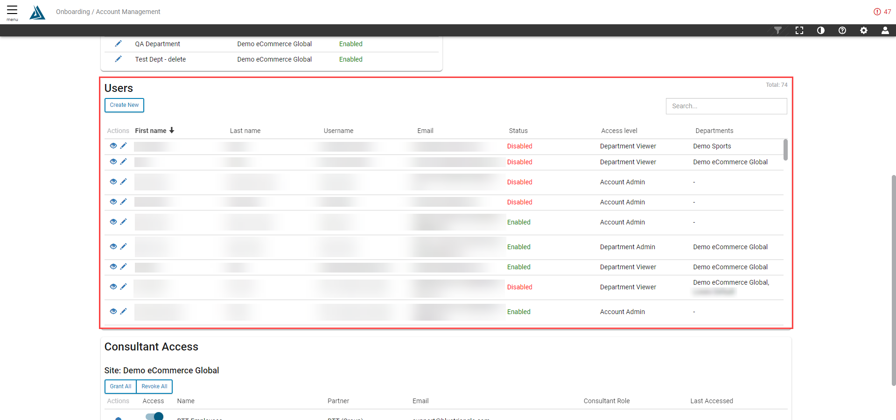Image resolution: width=896 pixels, height=420 pixels.
Task: View details of the first user with eye icon
Action: [x=113, y=146]
